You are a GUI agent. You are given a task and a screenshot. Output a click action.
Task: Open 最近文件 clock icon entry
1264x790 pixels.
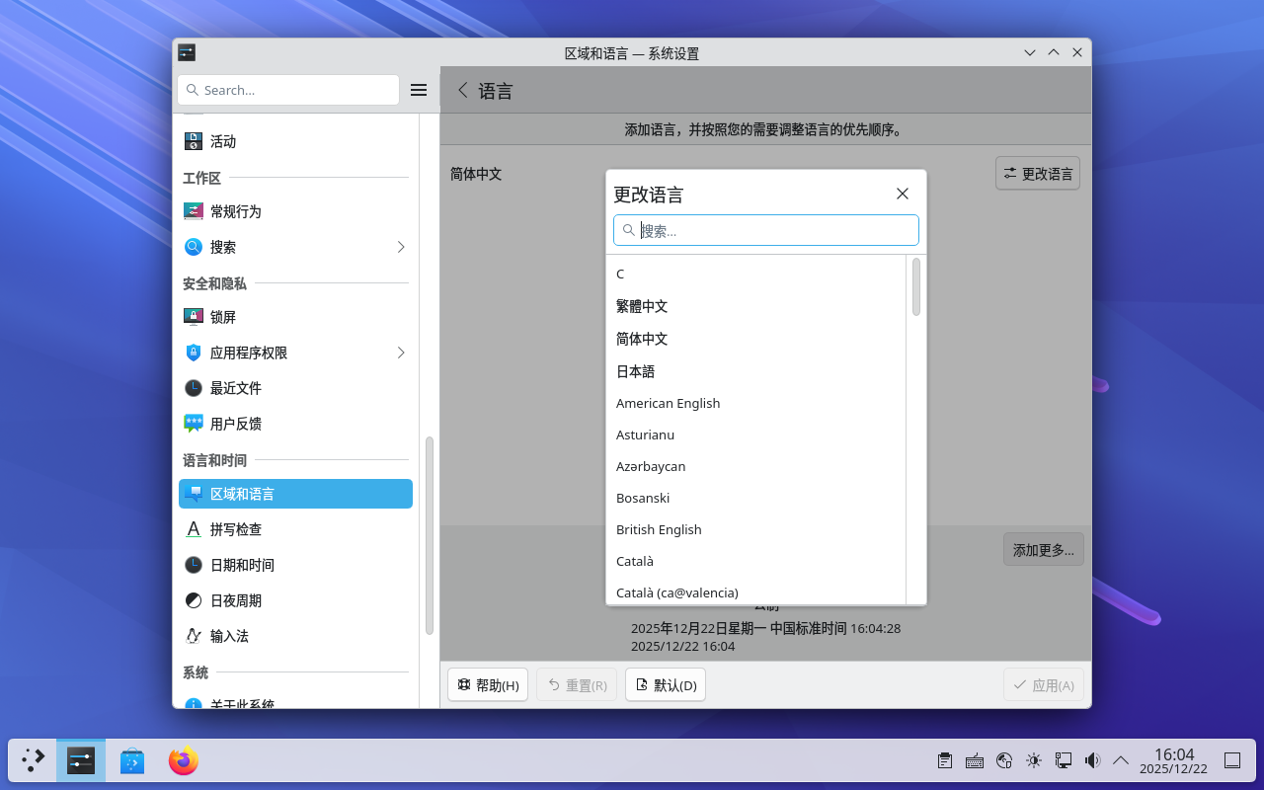coord(194,388)
